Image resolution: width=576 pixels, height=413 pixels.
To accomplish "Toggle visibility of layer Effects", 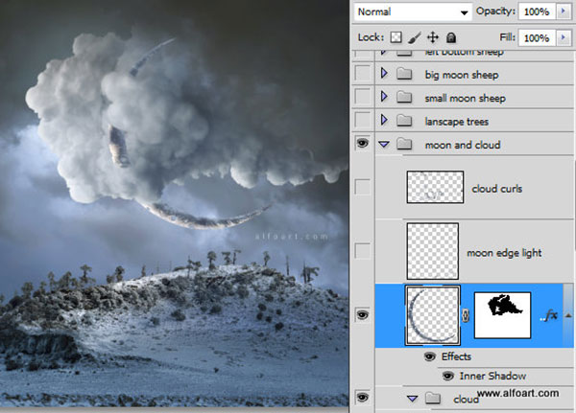I will click(x=430, y=356).
